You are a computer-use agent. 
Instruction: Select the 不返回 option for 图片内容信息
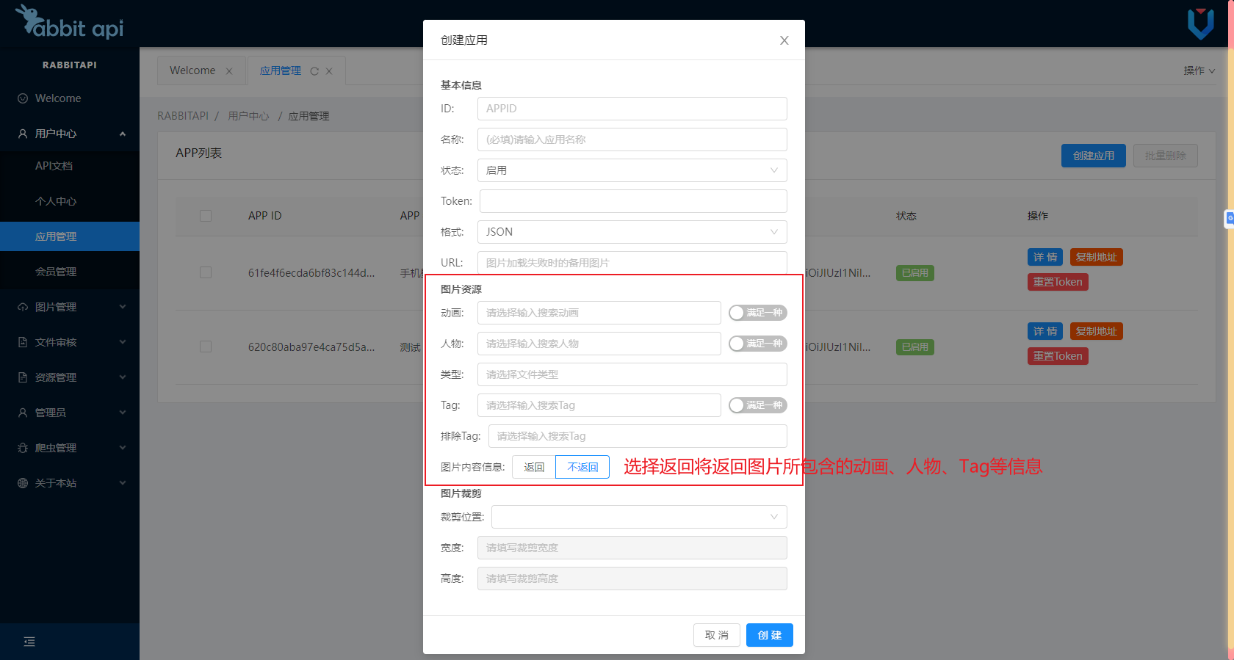coord(582,467)
